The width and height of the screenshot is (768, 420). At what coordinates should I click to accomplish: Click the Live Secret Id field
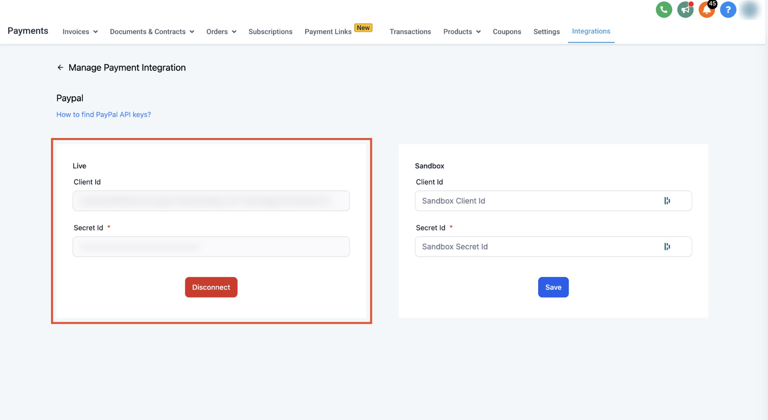click(x=211, y=246)
